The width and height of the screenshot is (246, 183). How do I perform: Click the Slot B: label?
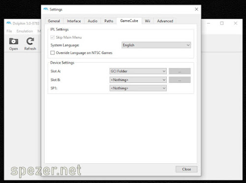pyautogui.click(x=56, y=80)
